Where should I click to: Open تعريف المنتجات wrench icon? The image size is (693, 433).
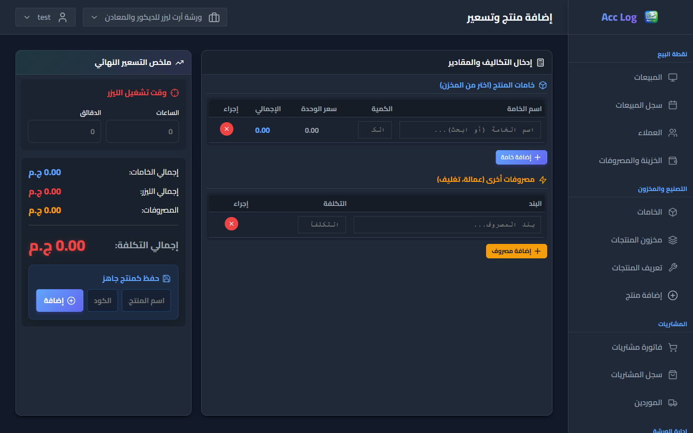(673, 267)
